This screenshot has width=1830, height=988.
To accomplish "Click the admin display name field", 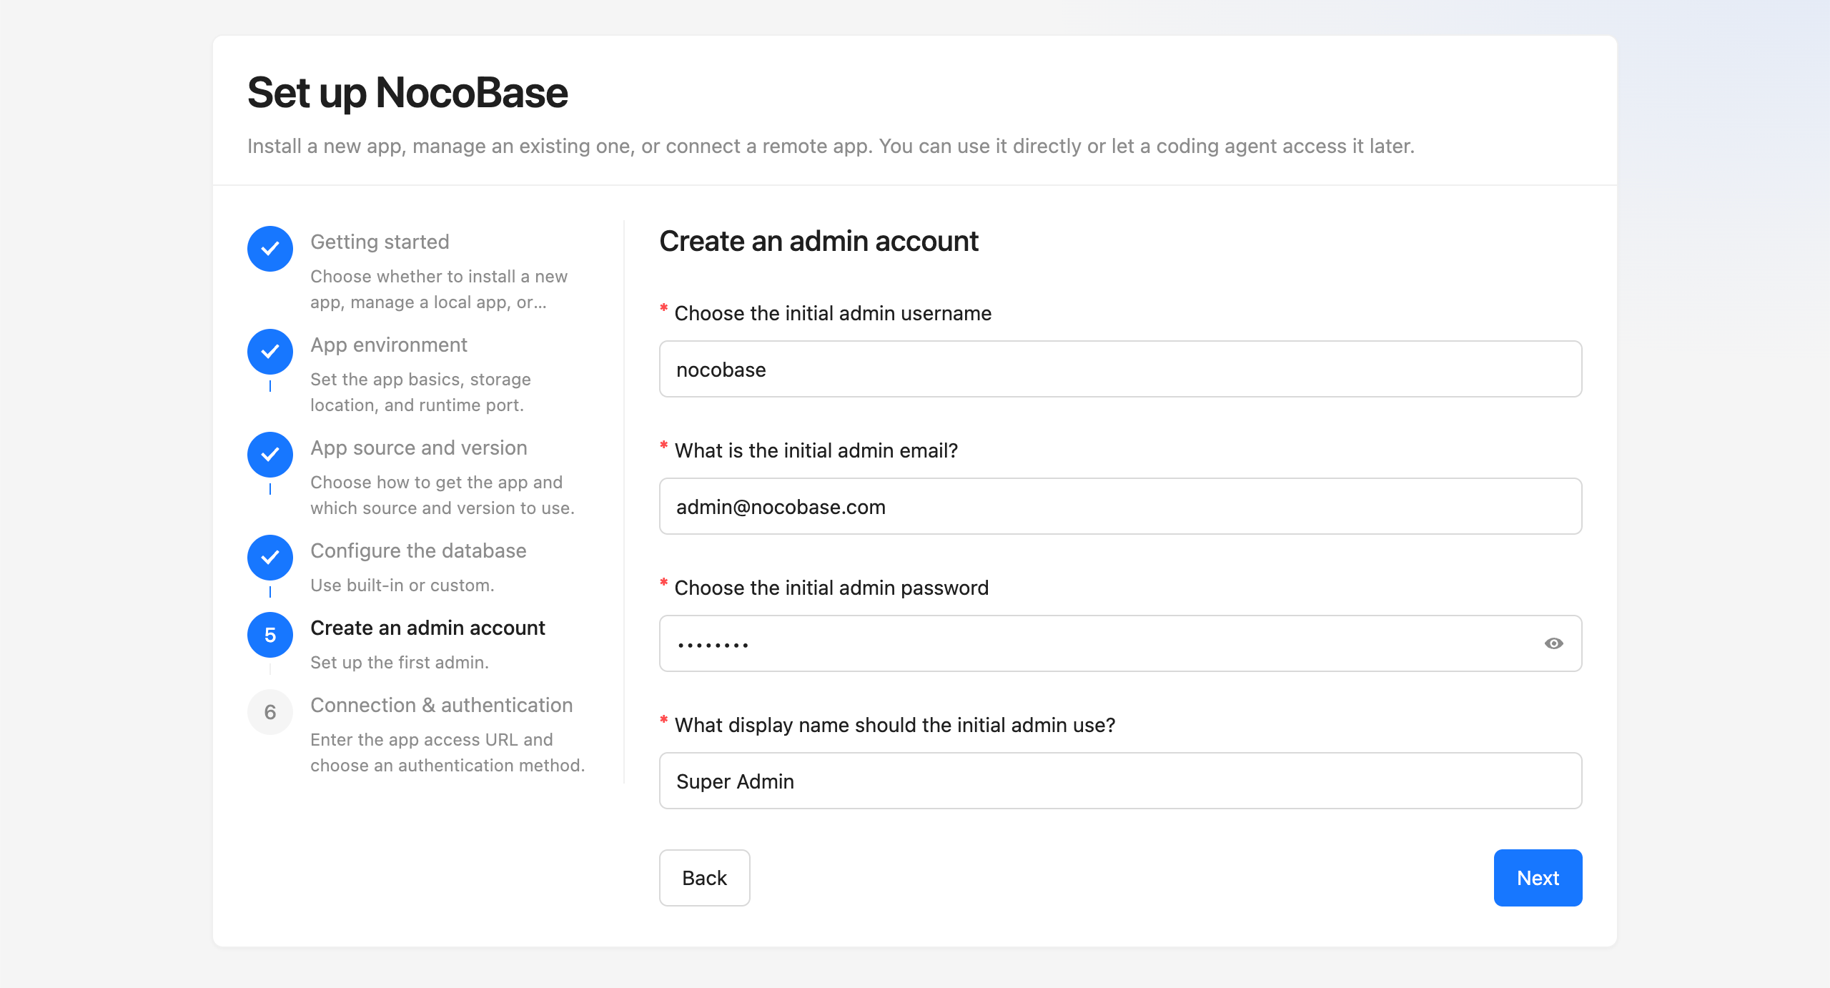I will click(1121, 781).
